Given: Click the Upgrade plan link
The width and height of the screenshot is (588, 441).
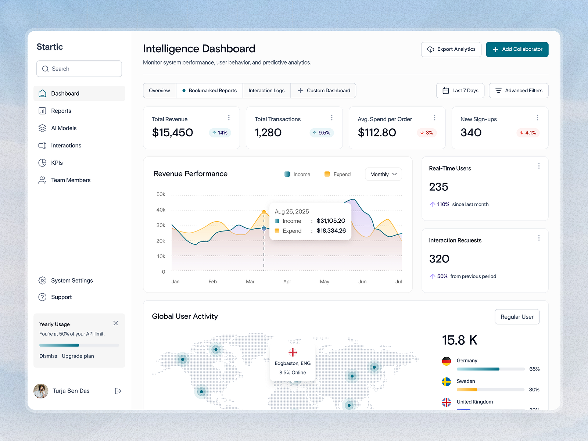Looking at the screenshot, I should tap(78, 356).
